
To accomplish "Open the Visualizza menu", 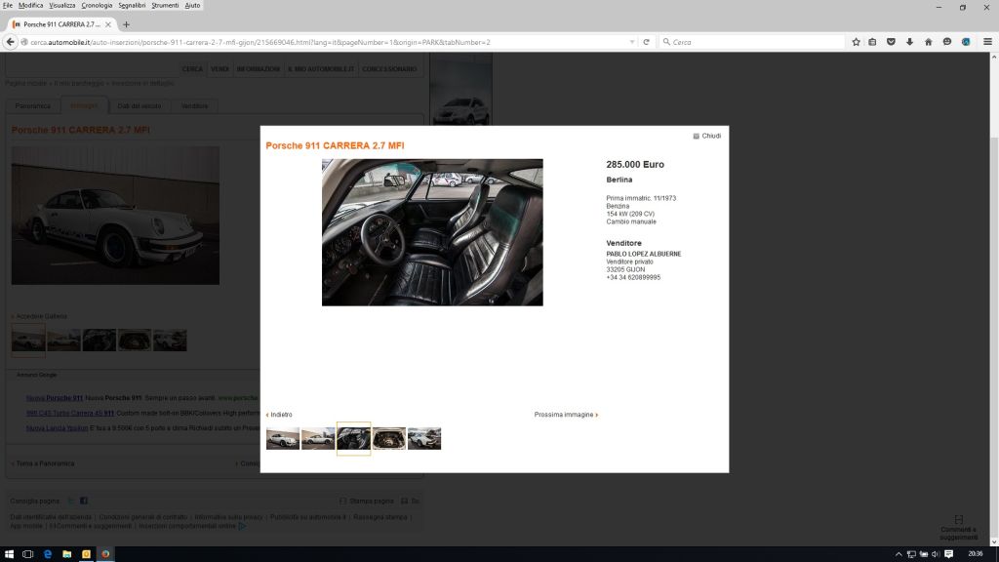I will (x=62, y=5).
